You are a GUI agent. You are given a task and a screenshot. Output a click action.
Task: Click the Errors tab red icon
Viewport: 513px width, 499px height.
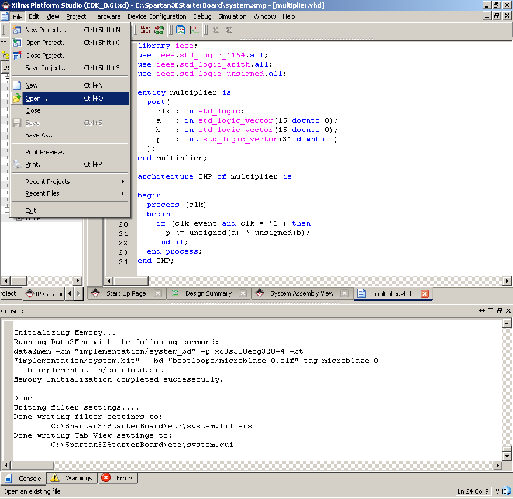[106, 478]
